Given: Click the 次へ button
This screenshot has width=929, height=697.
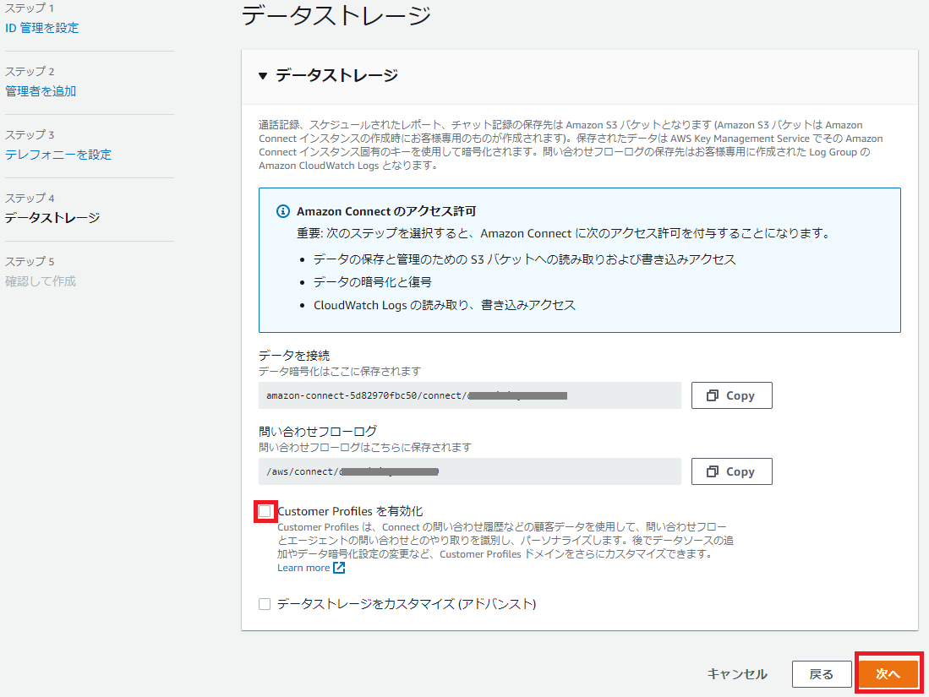Looking at the screenshot, I should click(888, 674).
